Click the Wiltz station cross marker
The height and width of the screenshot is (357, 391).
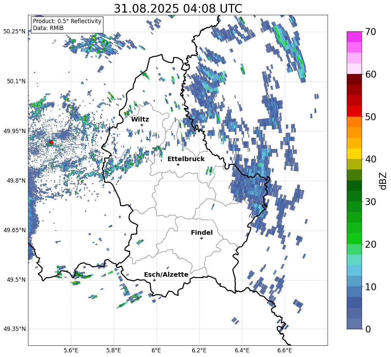142,125
